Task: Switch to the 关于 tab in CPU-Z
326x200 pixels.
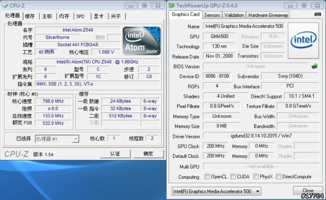Action: (116, 16)
